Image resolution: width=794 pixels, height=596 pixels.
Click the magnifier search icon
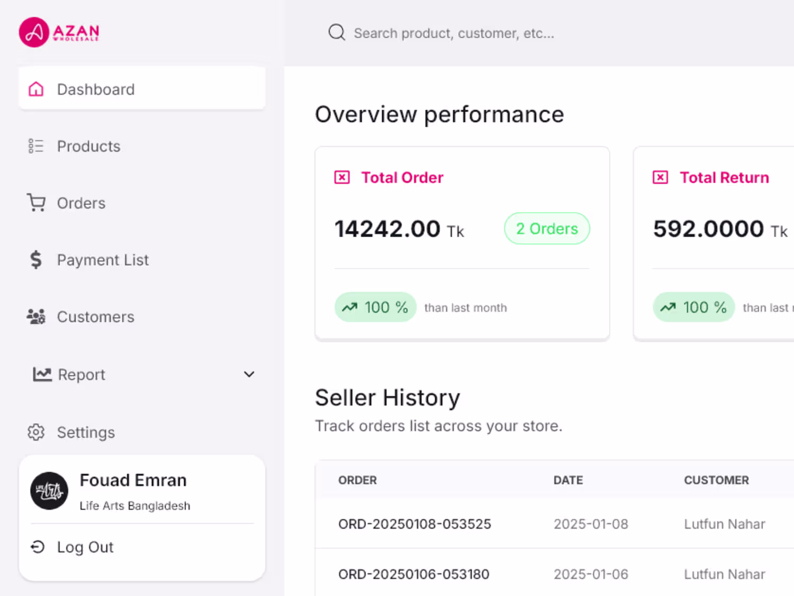coord(337,33)
